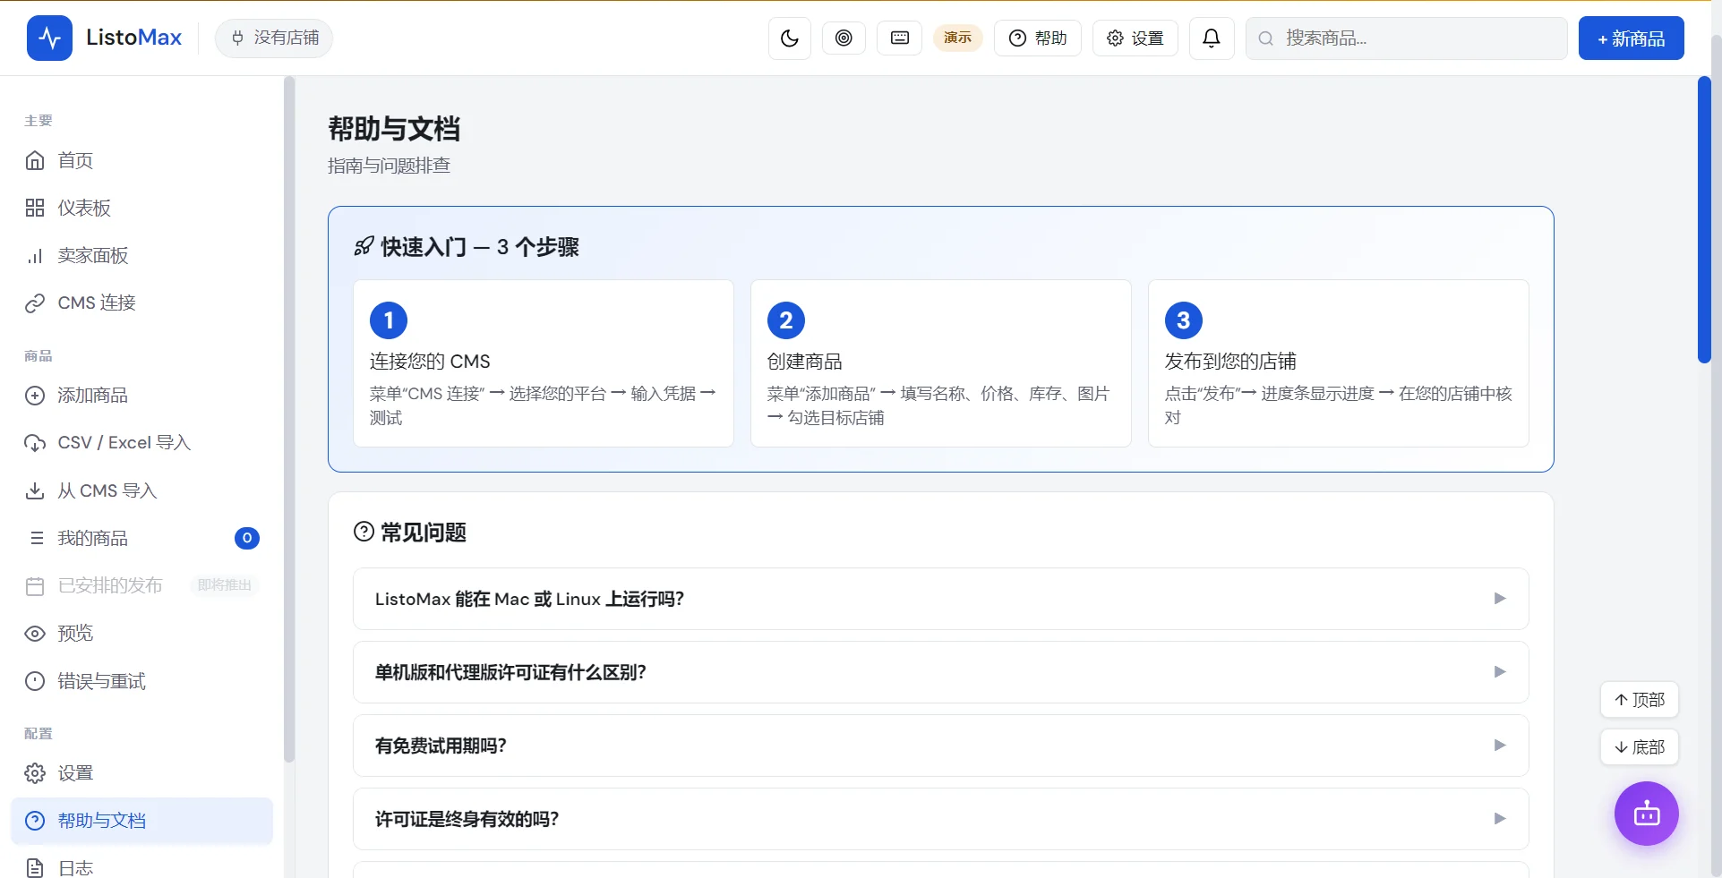1722x878 pixels.
Task: Click the 帮助与文档 sidebar help icon
Action: point(35,821)
